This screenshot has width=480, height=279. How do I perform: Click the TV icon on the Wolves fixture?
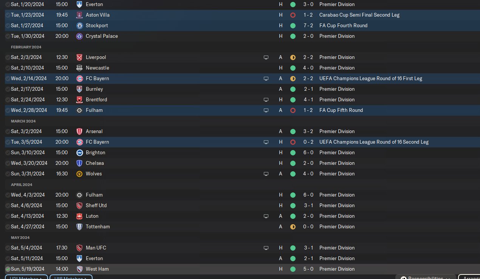pos(266,174)
